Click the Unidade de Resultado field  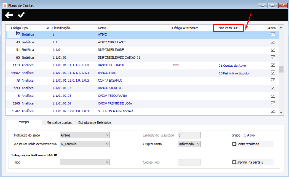pyautogui.click(x=189, y=135)
